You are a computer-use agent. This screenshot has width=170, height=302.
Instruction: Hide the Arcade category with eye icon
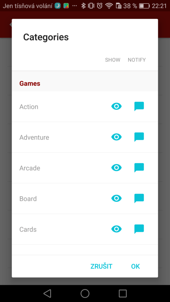click(116, 168)
